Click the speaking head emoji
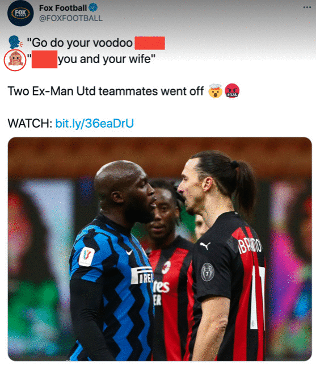316x368 pixels. point(15,42)
